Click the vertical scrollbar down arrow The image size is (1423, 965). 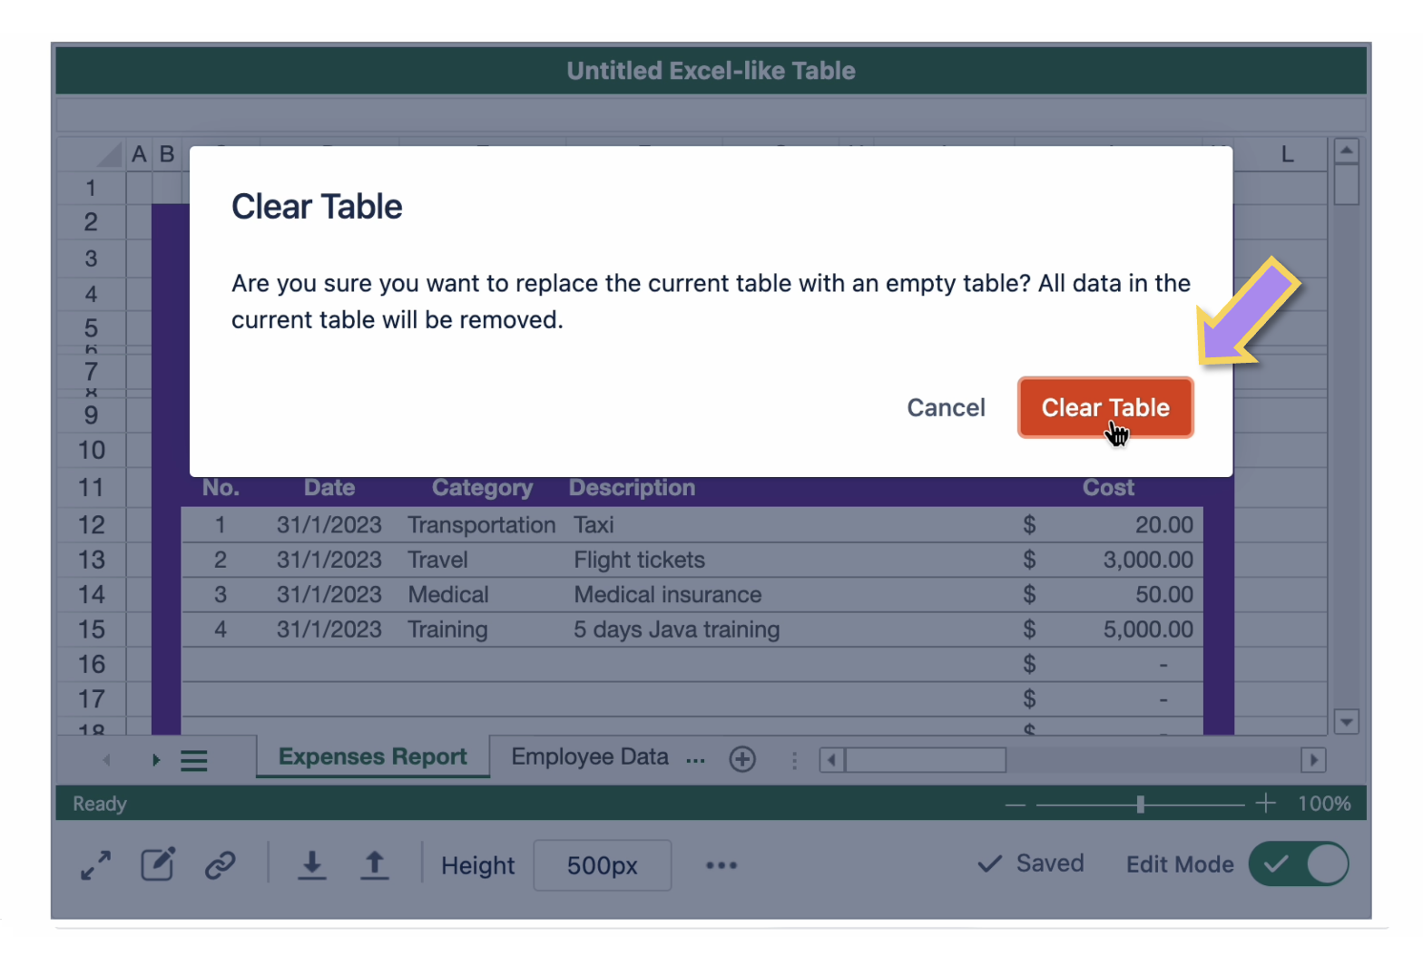1347,722
